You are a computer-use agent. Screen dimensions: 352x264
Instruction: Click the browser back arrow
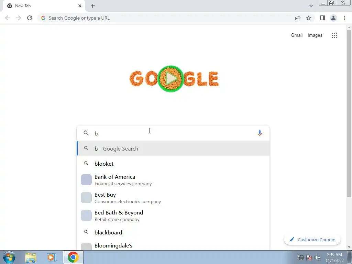[x=8, y=18]
